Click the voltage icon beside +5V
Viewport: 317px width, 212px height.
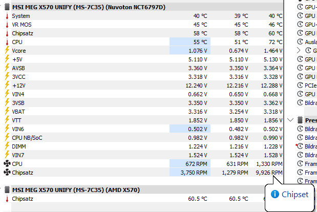7,59
